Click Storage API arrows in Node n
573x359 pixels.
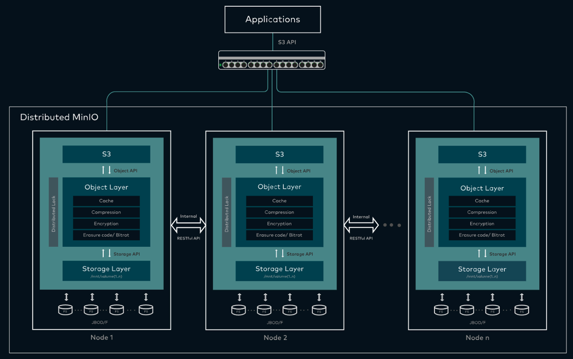tap(482, 254)
